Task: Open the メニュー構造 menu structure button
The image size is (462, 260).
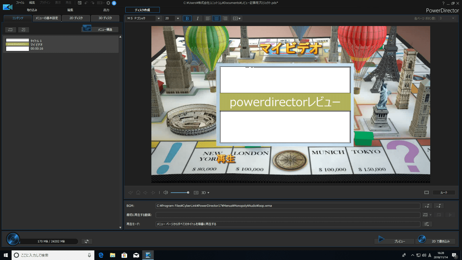Action: click(100, 29)
